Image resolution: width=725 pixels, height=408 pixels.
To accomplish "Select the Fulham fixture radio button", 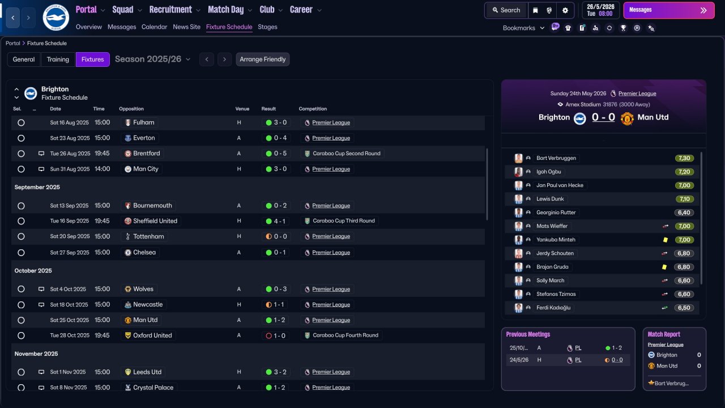I will [x=21, y=122].
